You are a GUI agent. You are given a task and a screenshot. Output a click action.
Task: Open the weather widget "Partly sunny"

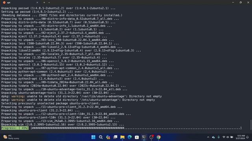point(11,137)
